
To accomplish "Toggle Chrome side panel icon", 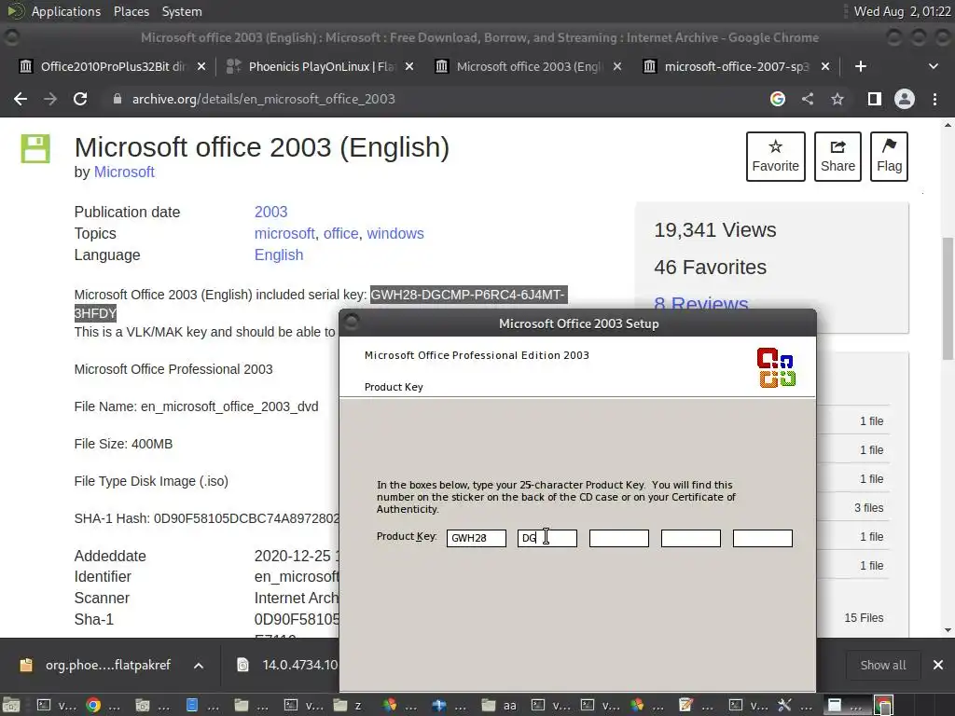I will pos(875,99).
